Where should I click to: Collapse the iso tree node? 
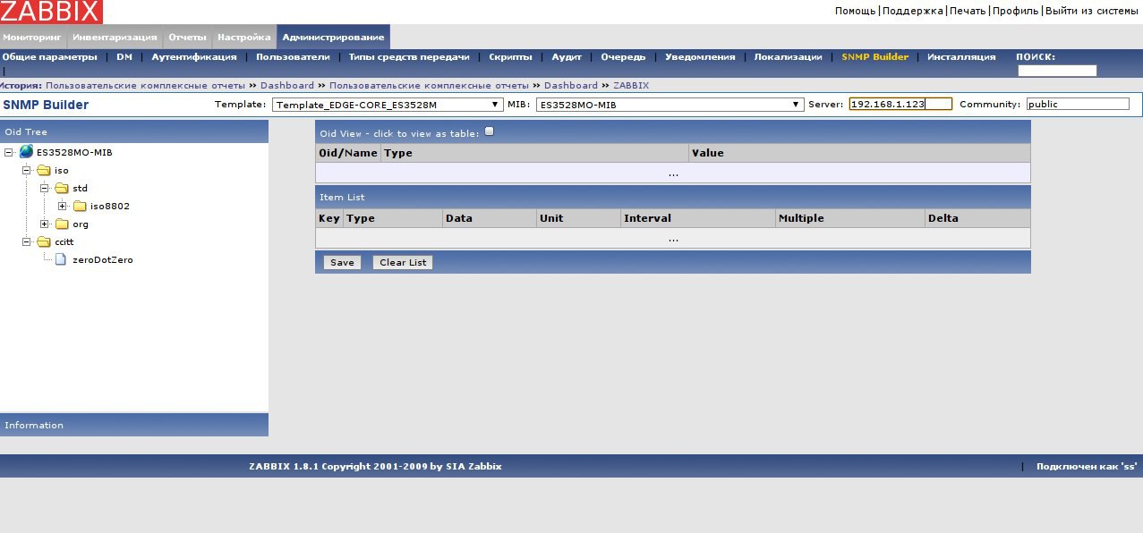27,170
